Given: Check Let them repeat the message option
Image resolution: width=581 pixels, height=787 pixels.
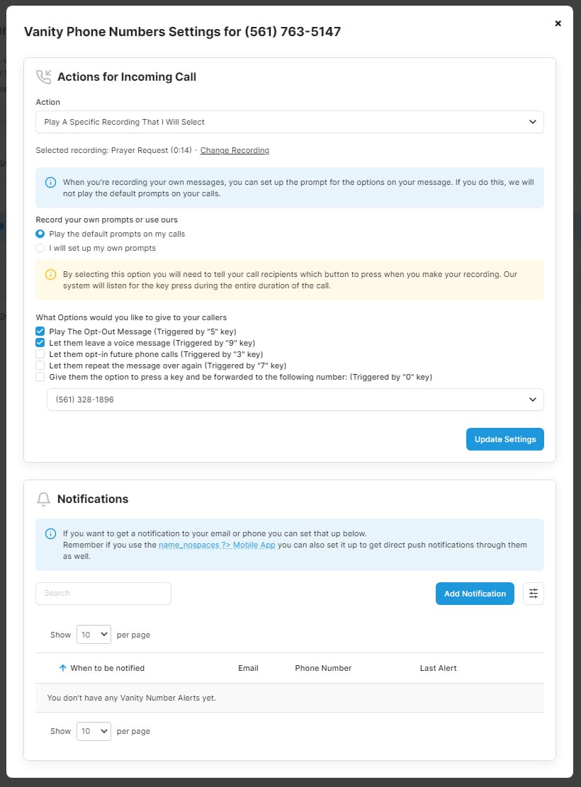Looking at the screenshot, I should click(x=40, y=366).
